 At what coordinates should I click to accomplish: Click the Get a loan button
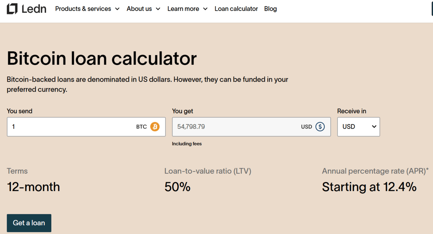click(x=29, y=223)
